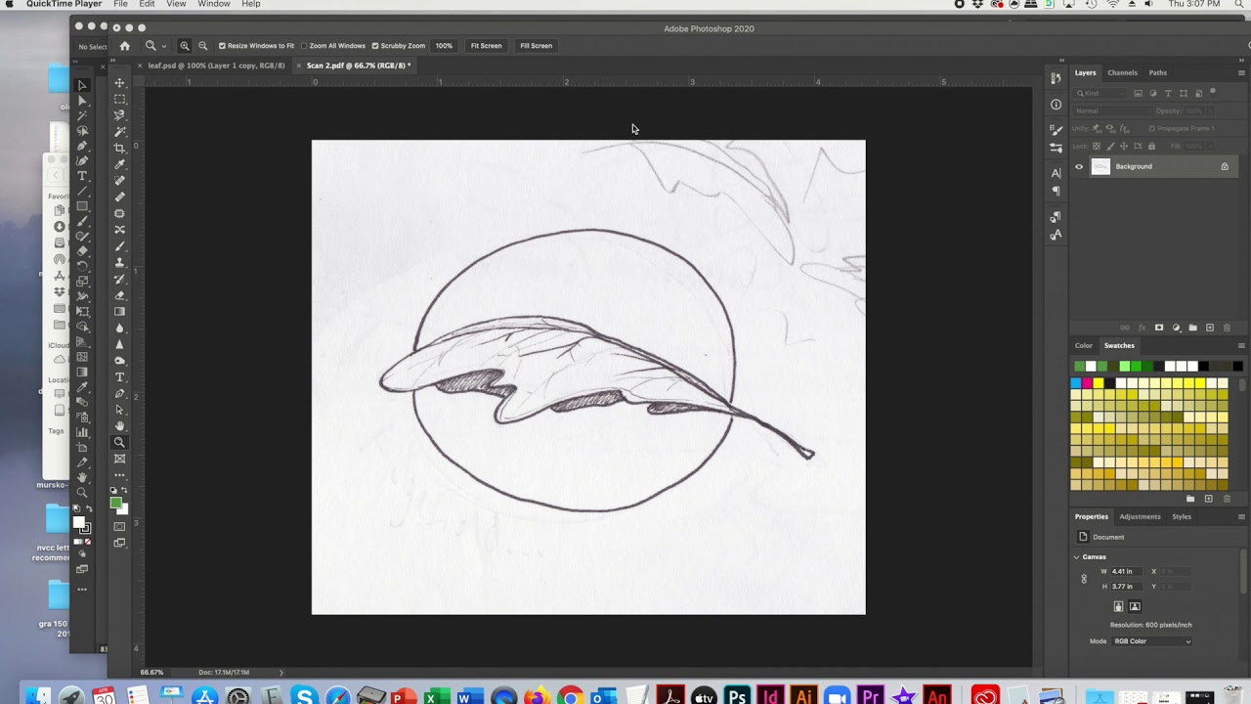Click the Fill Screen button
This screenshot has height=704, width=1251.
pos(536,46)
